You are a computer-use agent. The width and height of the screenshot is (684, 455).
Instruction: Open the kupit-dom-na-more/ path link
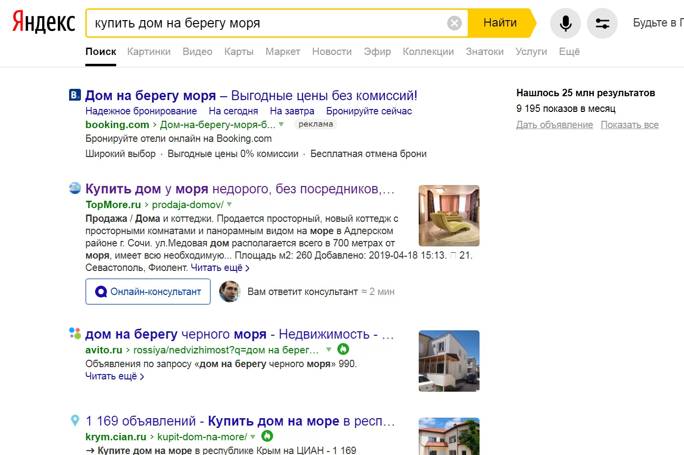coord(202,436)
